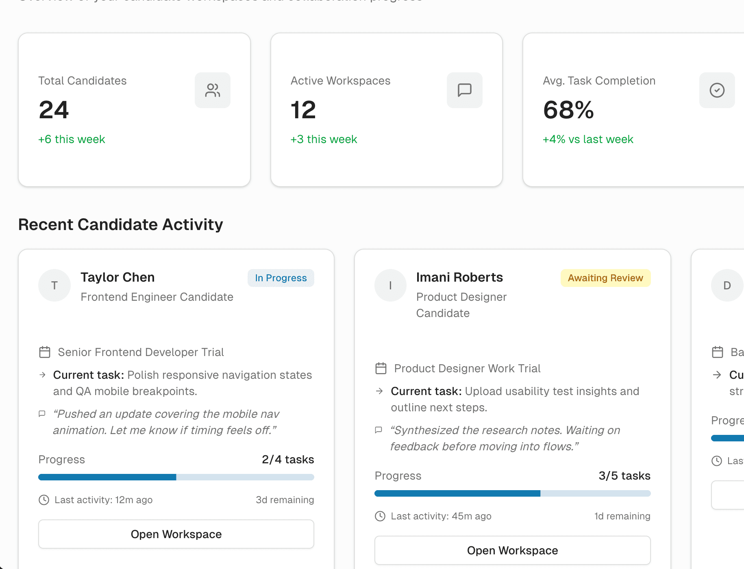Click Taylor Chen's avatar circle
Screen dimensions: 744x569
tap(54, 285)
